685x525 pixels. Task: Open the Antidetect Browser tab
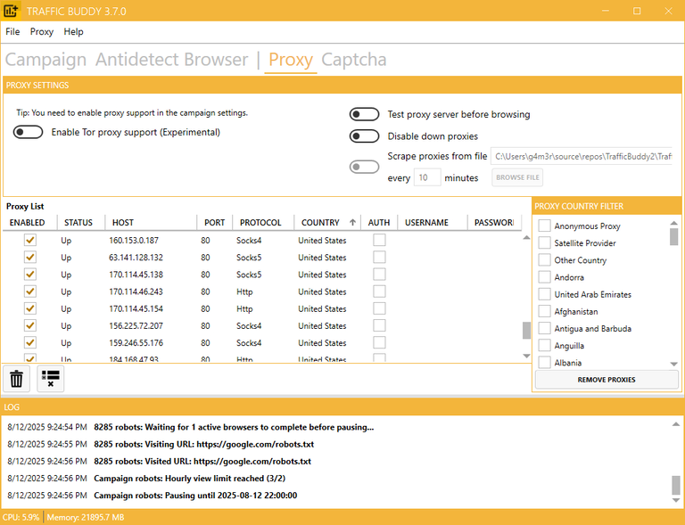click(171, 60)
